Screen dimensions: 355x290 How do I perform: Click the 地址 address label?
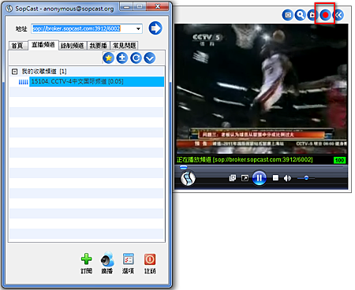point(21,28)
